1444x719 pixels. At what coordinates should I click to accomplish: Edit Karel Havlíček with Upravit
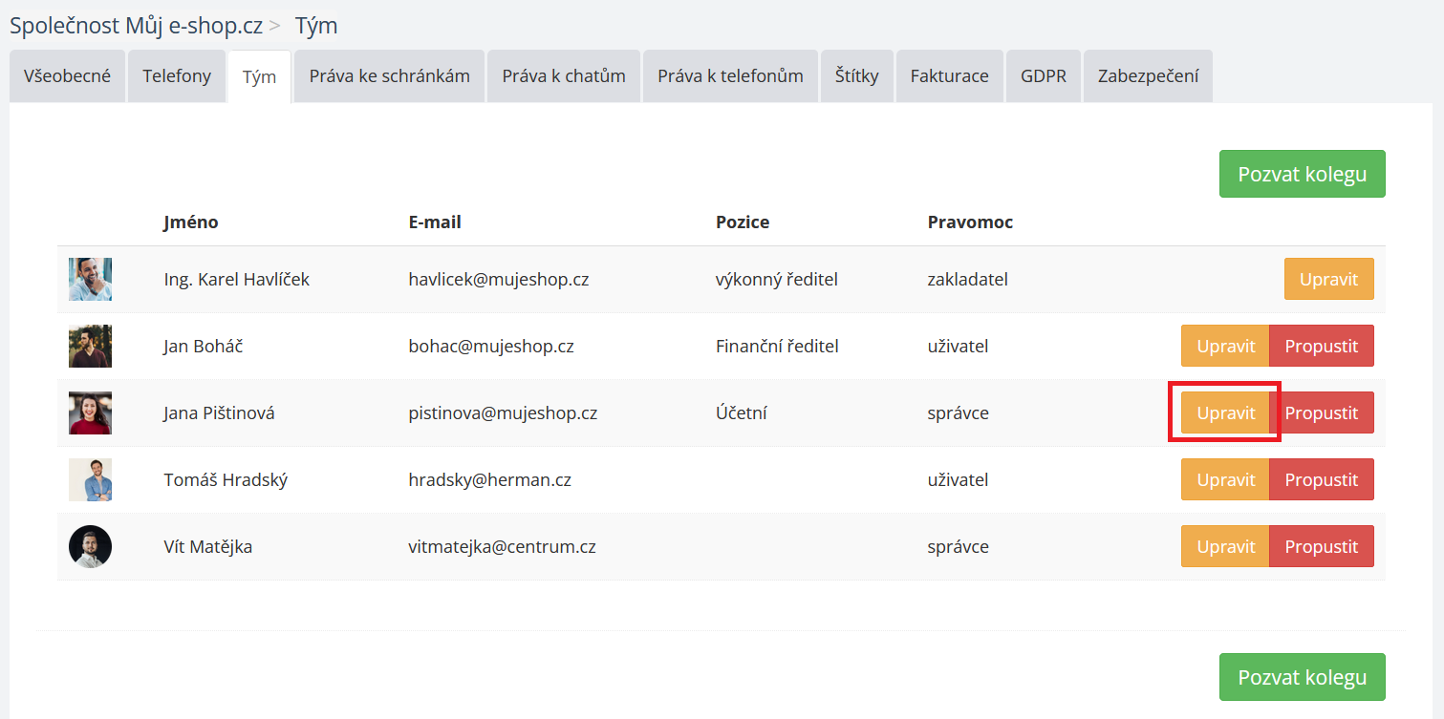(x=1328, y=280)
